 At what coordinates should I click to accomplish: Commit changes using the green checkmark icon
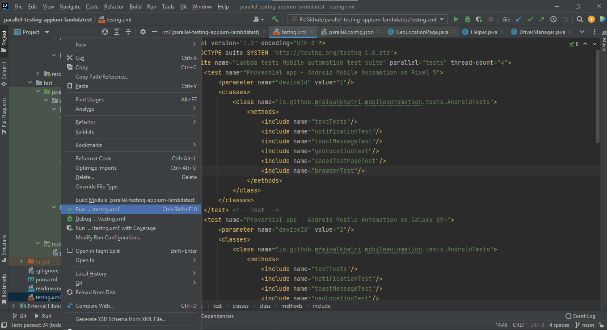tap(530, 19)
